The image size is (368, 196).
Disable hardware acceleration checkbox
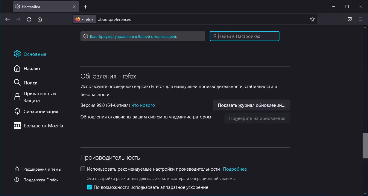(89, 187)
